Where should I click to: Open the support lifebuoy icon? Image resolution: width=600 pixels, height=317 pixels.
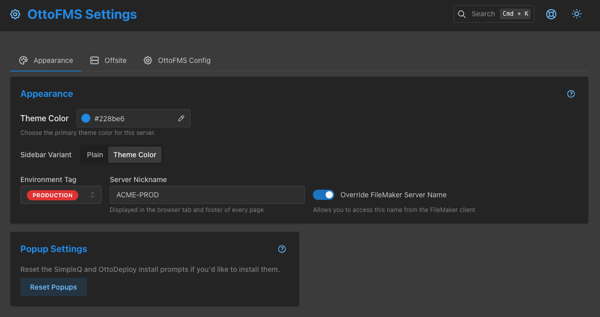point(551,14)
